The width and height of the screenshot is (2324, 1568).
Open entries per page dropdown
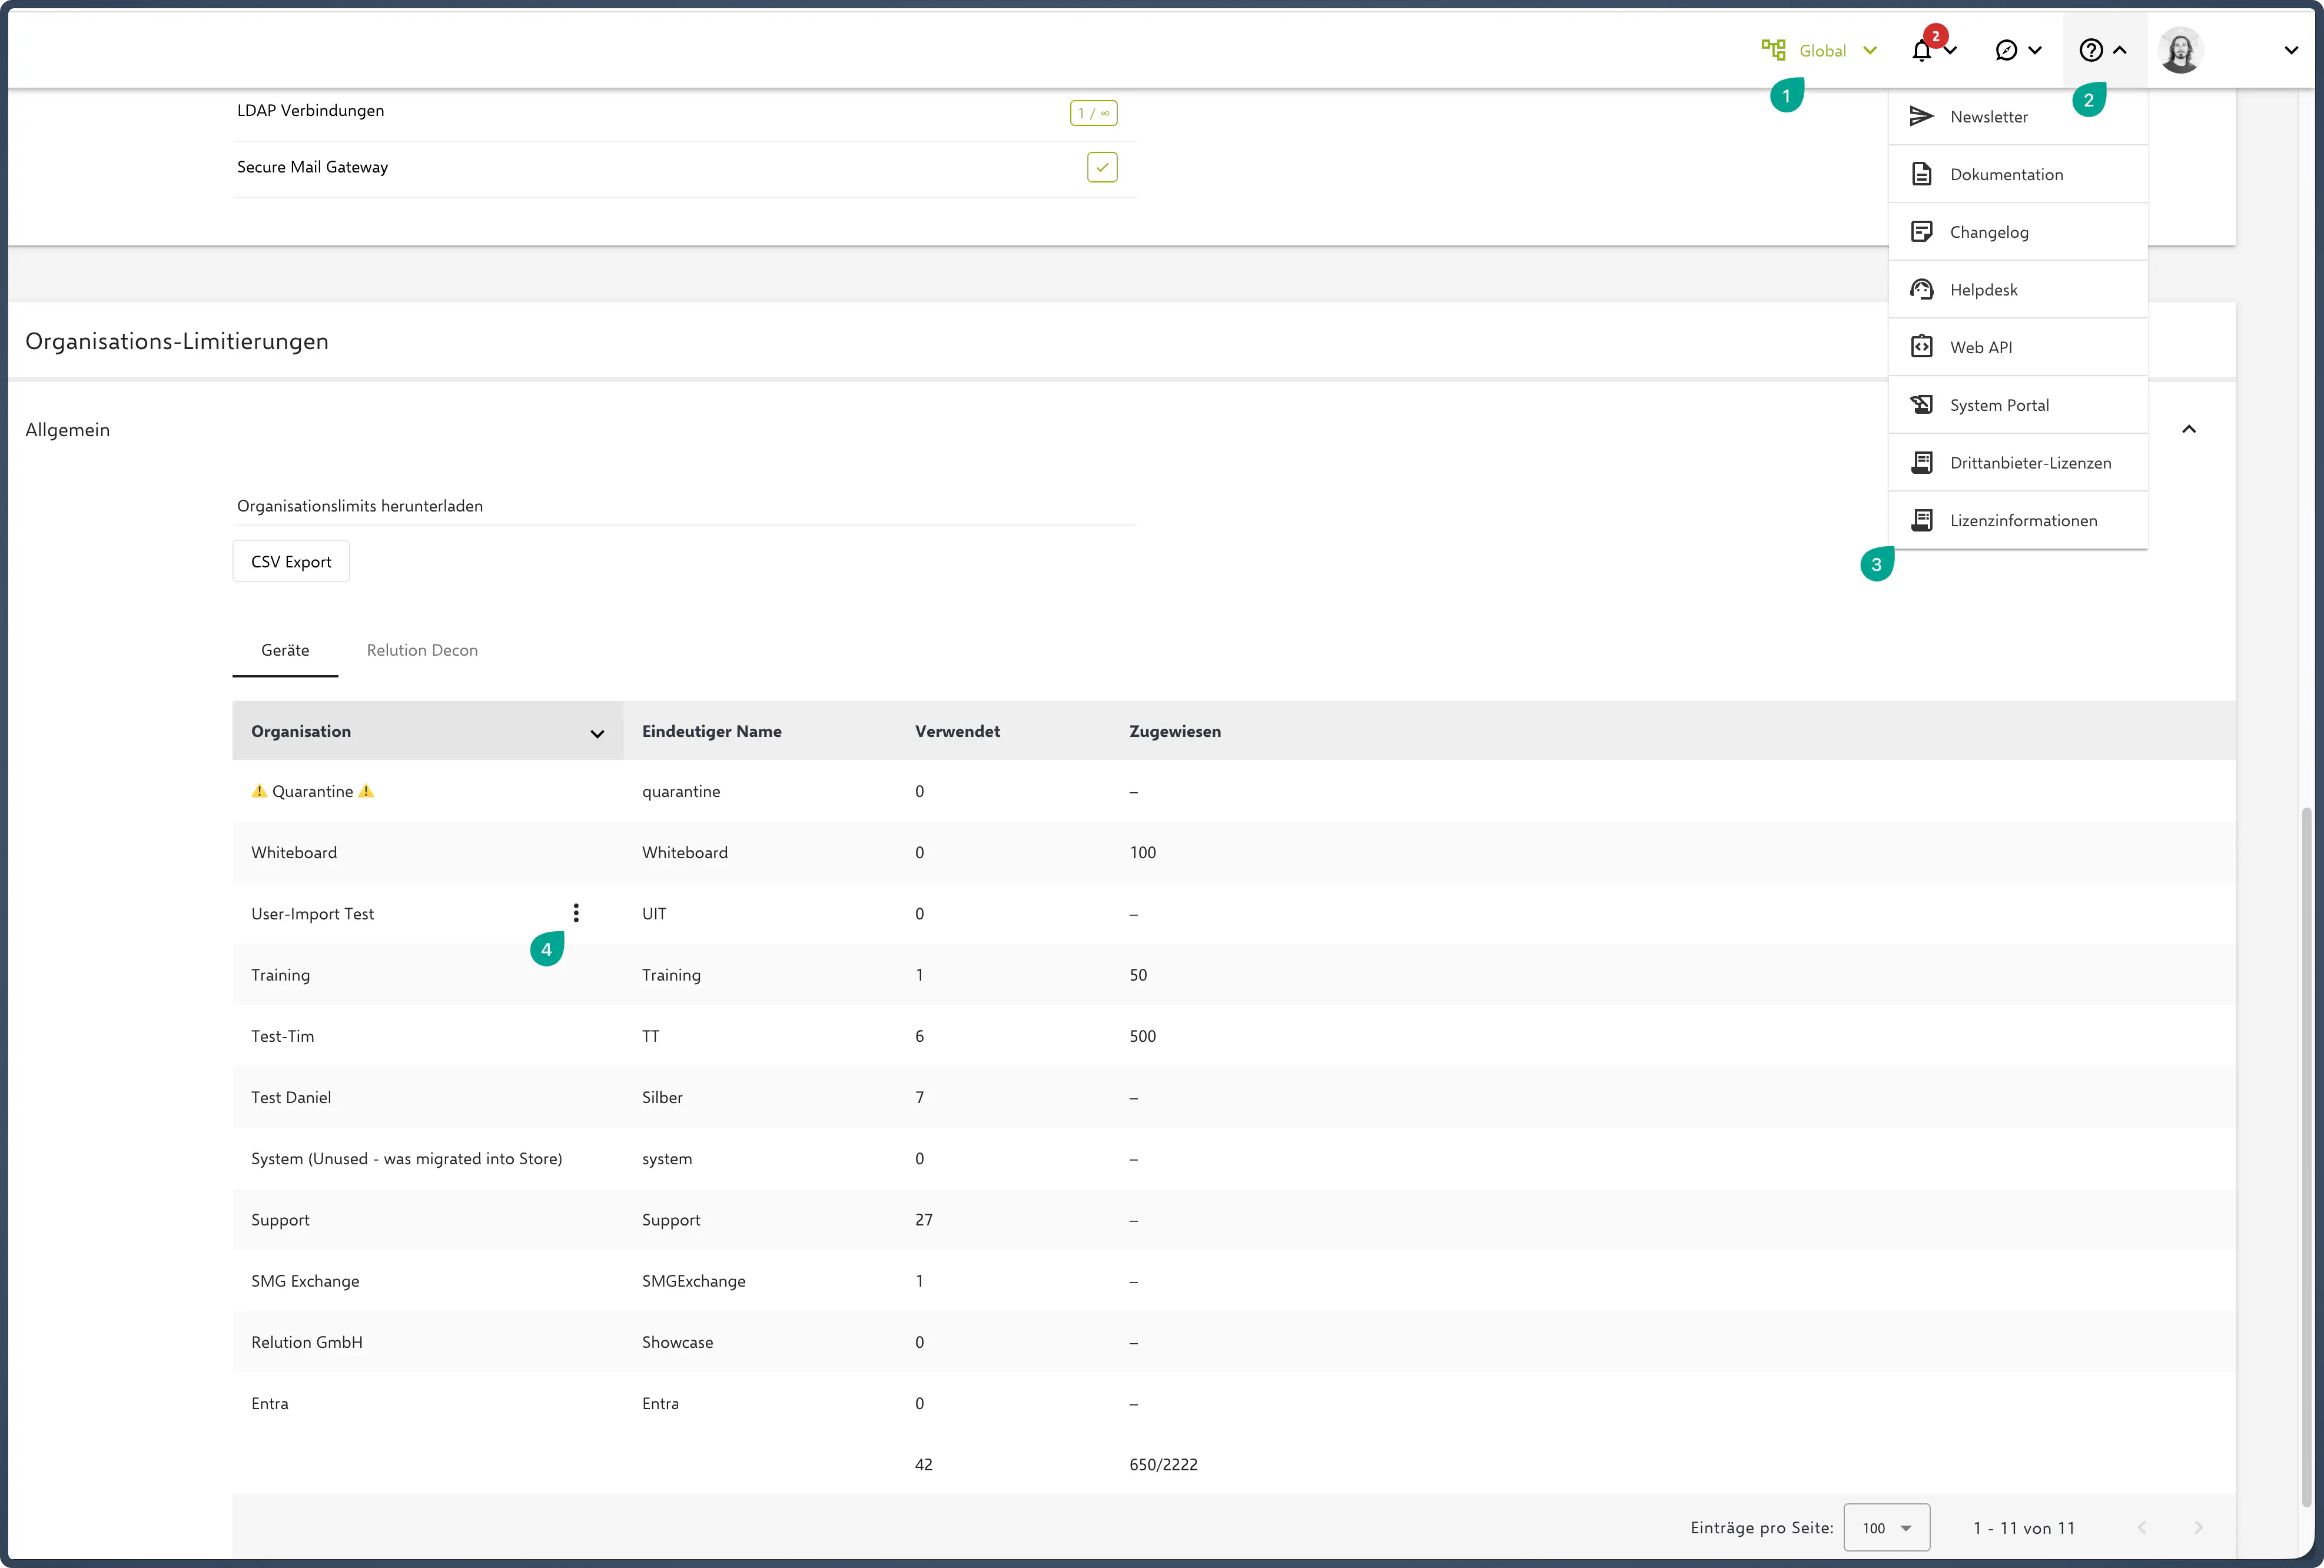tap(1886, 1528)
